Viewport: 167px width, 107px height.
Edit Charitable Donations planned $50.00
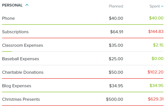coord(116,72)
